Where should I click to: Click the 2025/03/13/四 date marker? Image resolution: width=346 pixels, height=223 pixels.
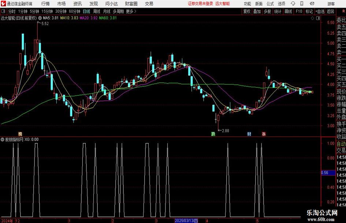[x=186, y=221]
